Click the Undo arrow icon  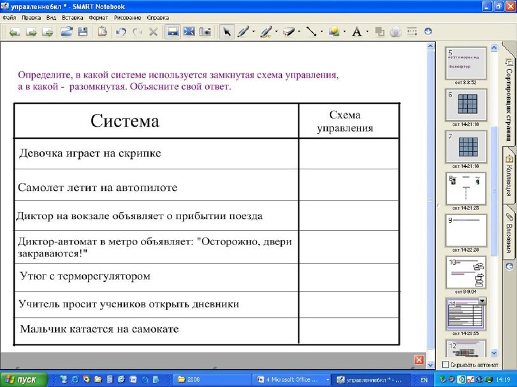click(x=121, y=31)
